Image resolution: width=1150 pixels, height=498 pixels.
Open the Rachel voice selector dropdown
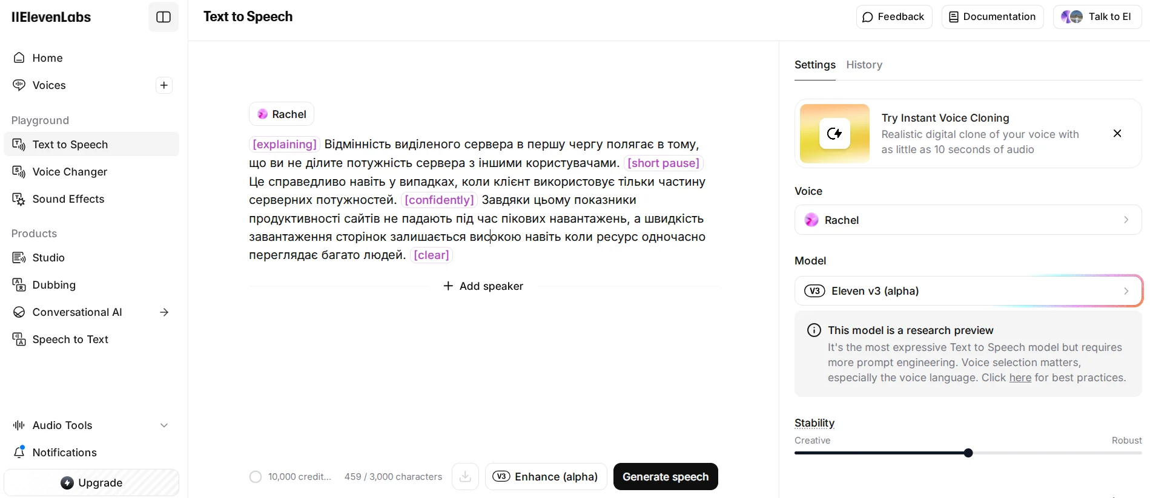tap(968, 220)
